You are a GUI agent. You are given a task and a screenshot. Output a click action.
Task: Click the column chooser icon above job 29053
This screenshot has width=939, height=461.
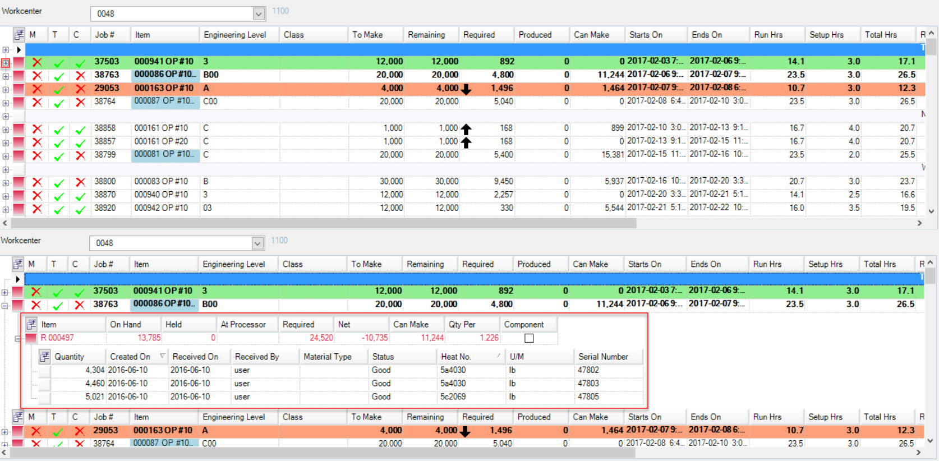[18, 417]
